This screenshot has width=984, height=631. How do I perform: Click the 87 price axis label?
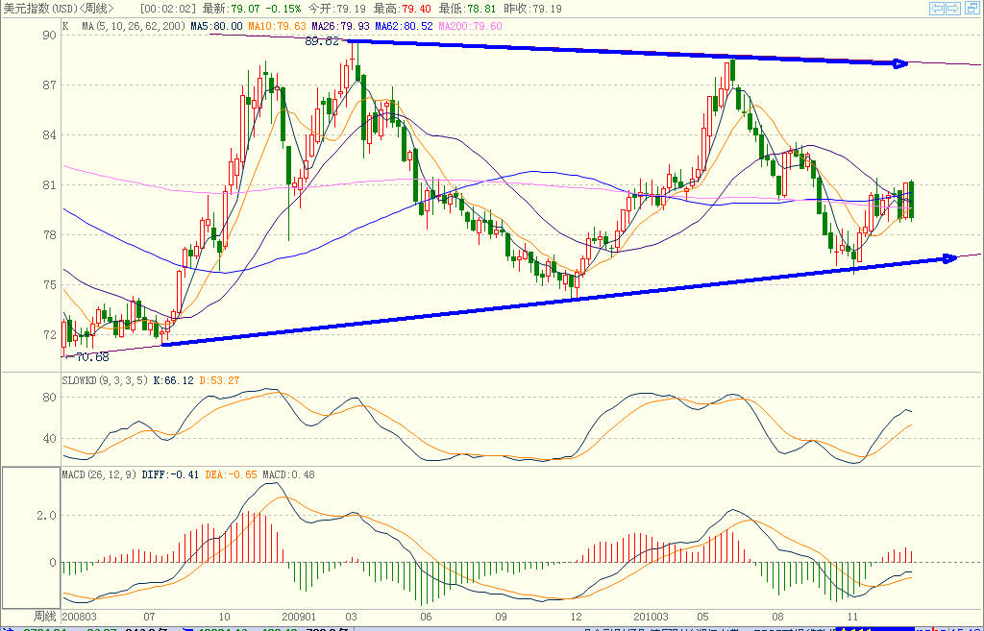[49, 85]
